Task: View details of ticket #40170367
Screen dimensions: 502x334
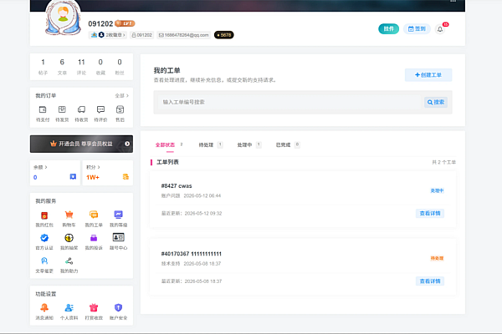Action: point(430,281)
